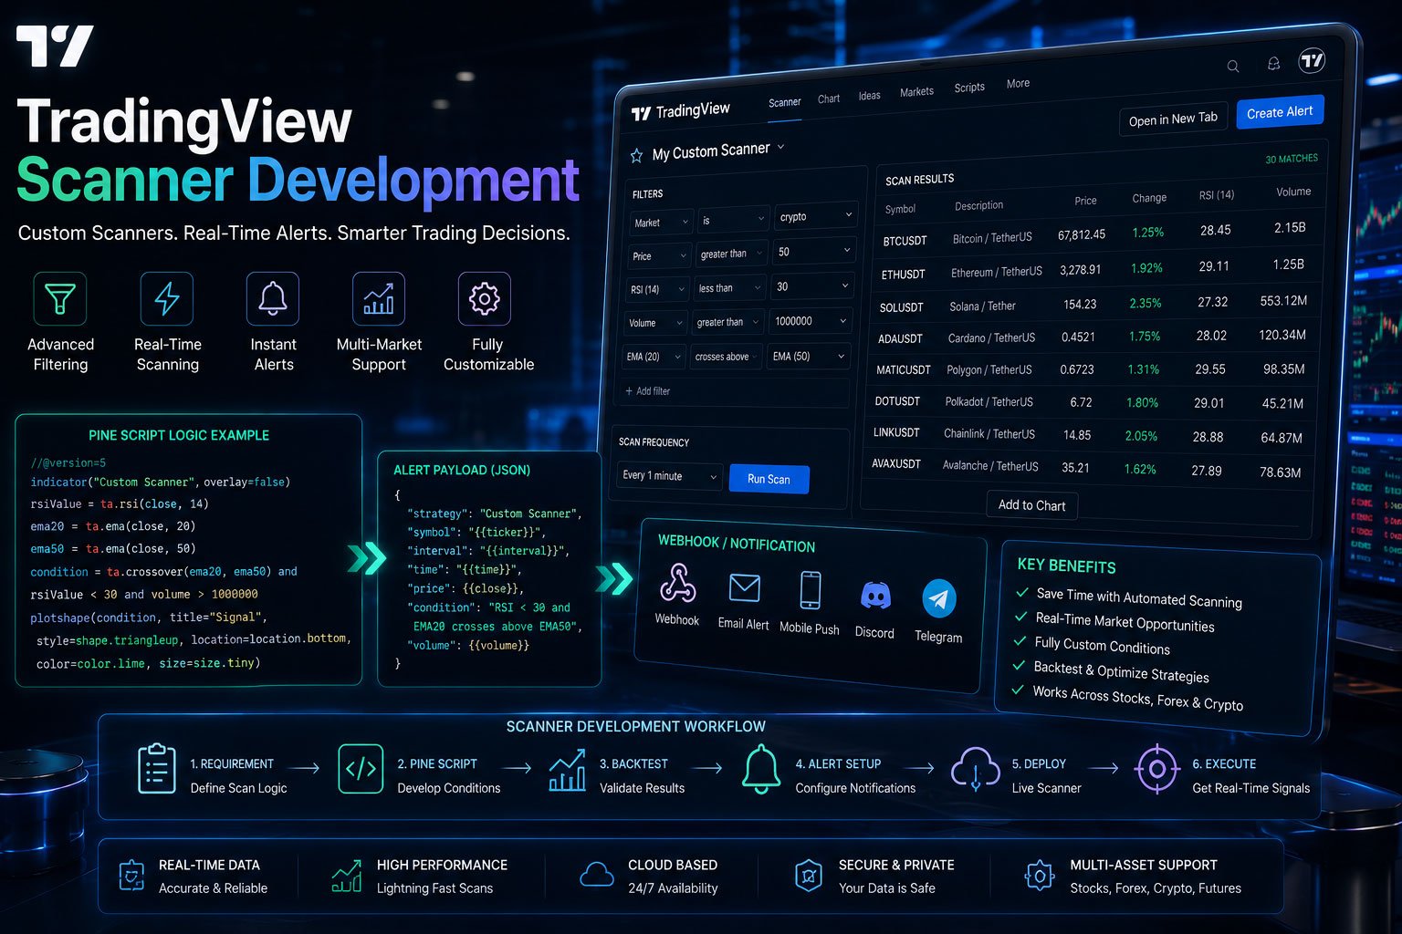Viewport: 1402px width, 934px height.
Task: Click the Price column header in results
Action: 1085,201
